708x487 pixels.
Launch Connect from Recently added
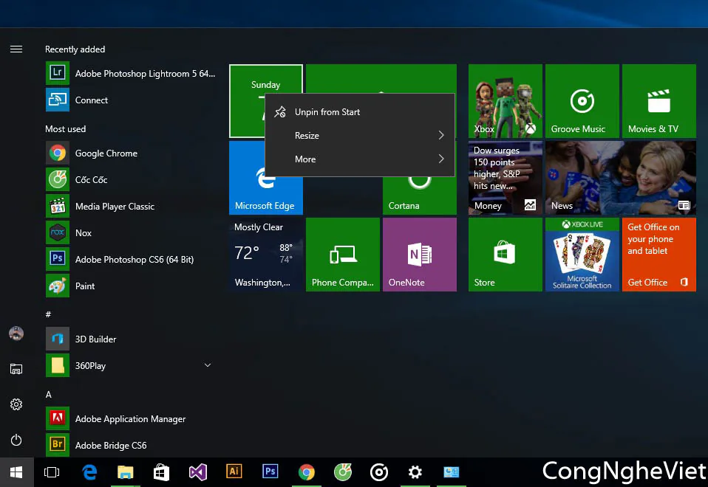click(131, 100)
